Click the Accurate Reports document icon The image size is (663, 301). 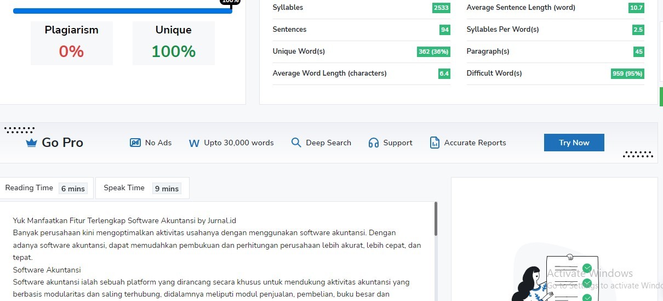pyautogui.click(x=435, y=143)
